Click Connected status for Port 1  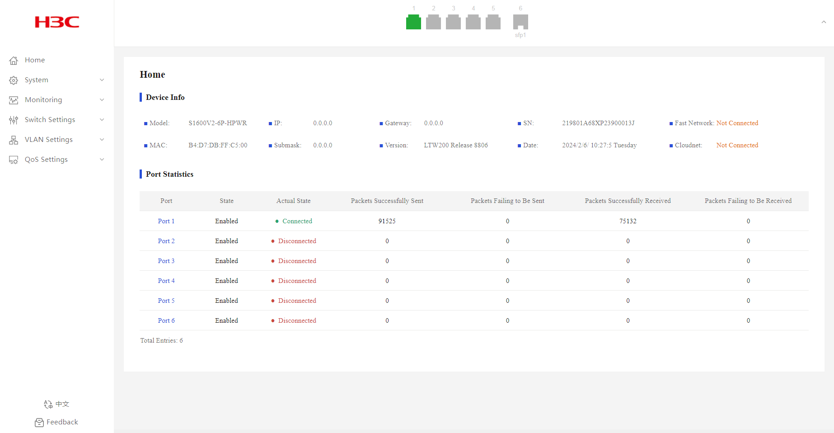click(297, 221)
